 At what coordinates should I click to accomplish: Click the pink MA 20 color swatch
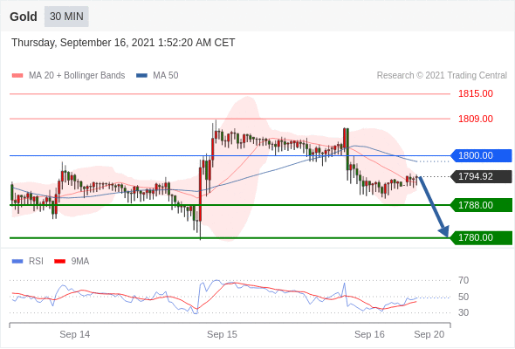tap(17, 76)
